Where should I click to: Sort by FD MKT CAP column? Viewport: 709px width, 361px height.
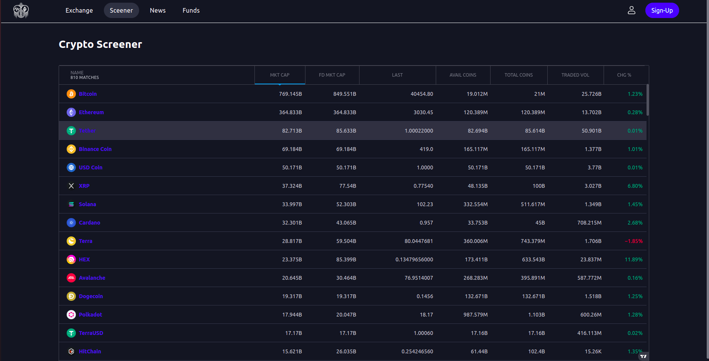(332, 75)
